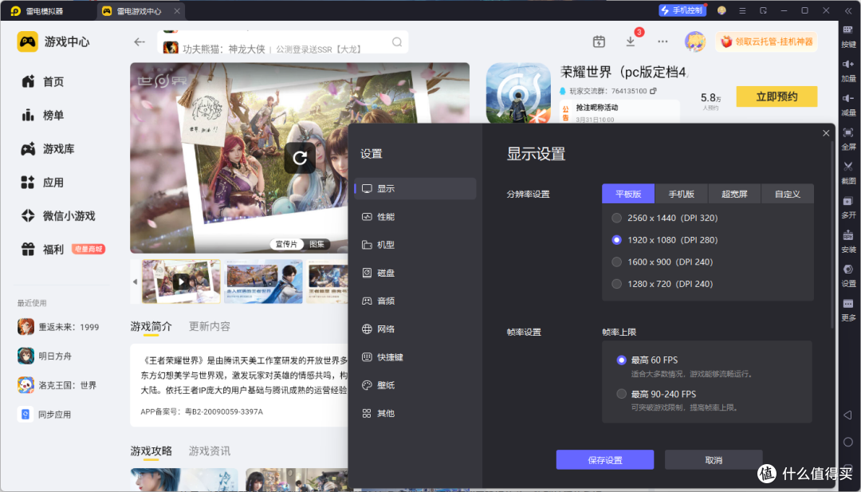Image resolution: width=861 pixels, height=492 pixels.
Task: Open 磁盘 settings category
Action: pos(415,273)
